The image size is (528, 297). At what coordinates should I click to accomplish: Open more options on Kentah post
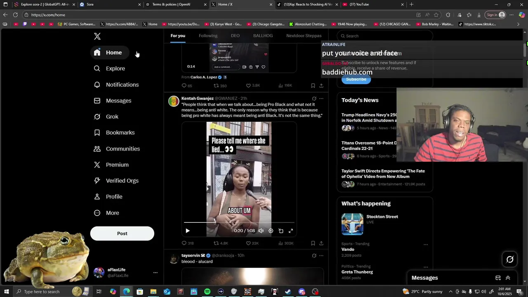[x=321, y=99]
